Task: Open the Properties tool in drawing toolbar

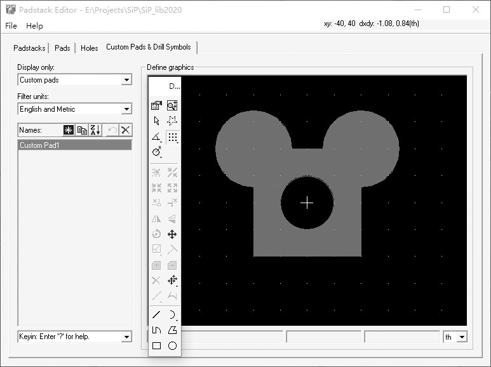Action: tap(156, 105)
